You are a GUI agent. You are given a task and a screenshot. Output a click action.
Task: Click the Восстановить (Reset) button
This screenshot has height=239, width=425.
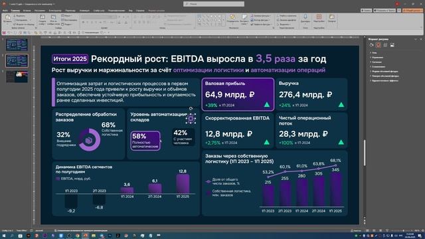(x=69, y=20)
